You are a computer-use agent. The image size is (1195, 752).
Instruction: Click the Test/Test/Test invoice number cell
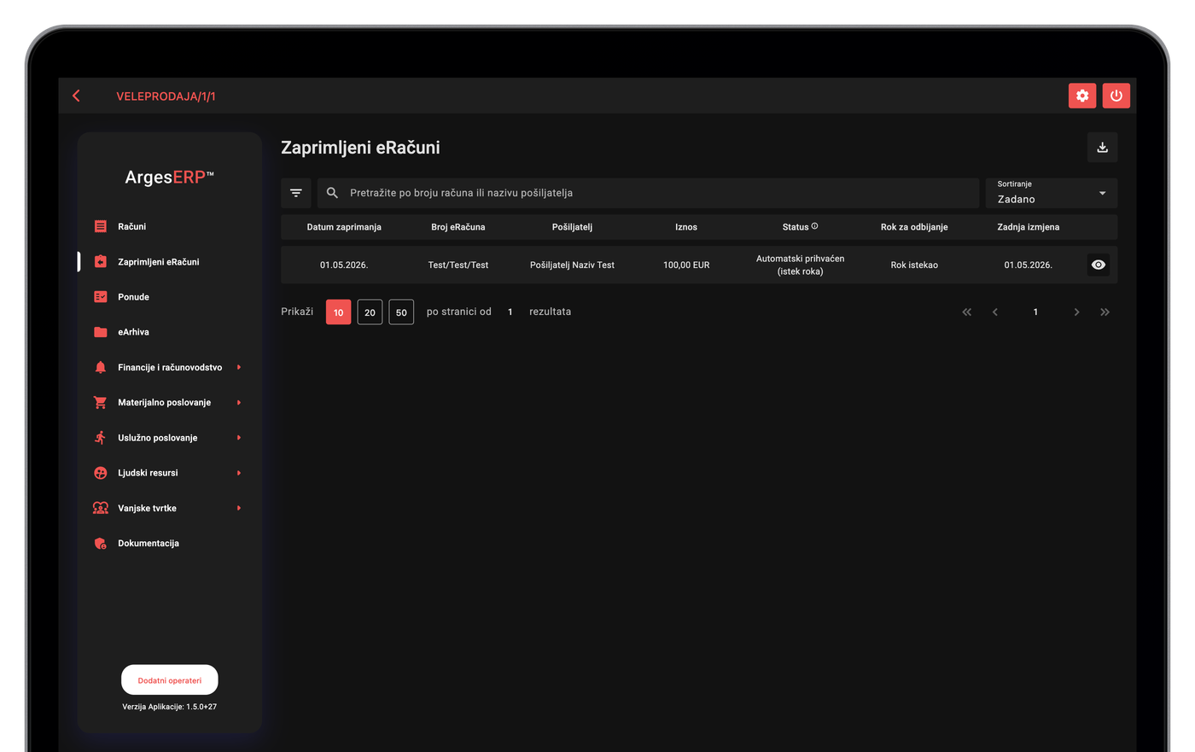(458, 265)
